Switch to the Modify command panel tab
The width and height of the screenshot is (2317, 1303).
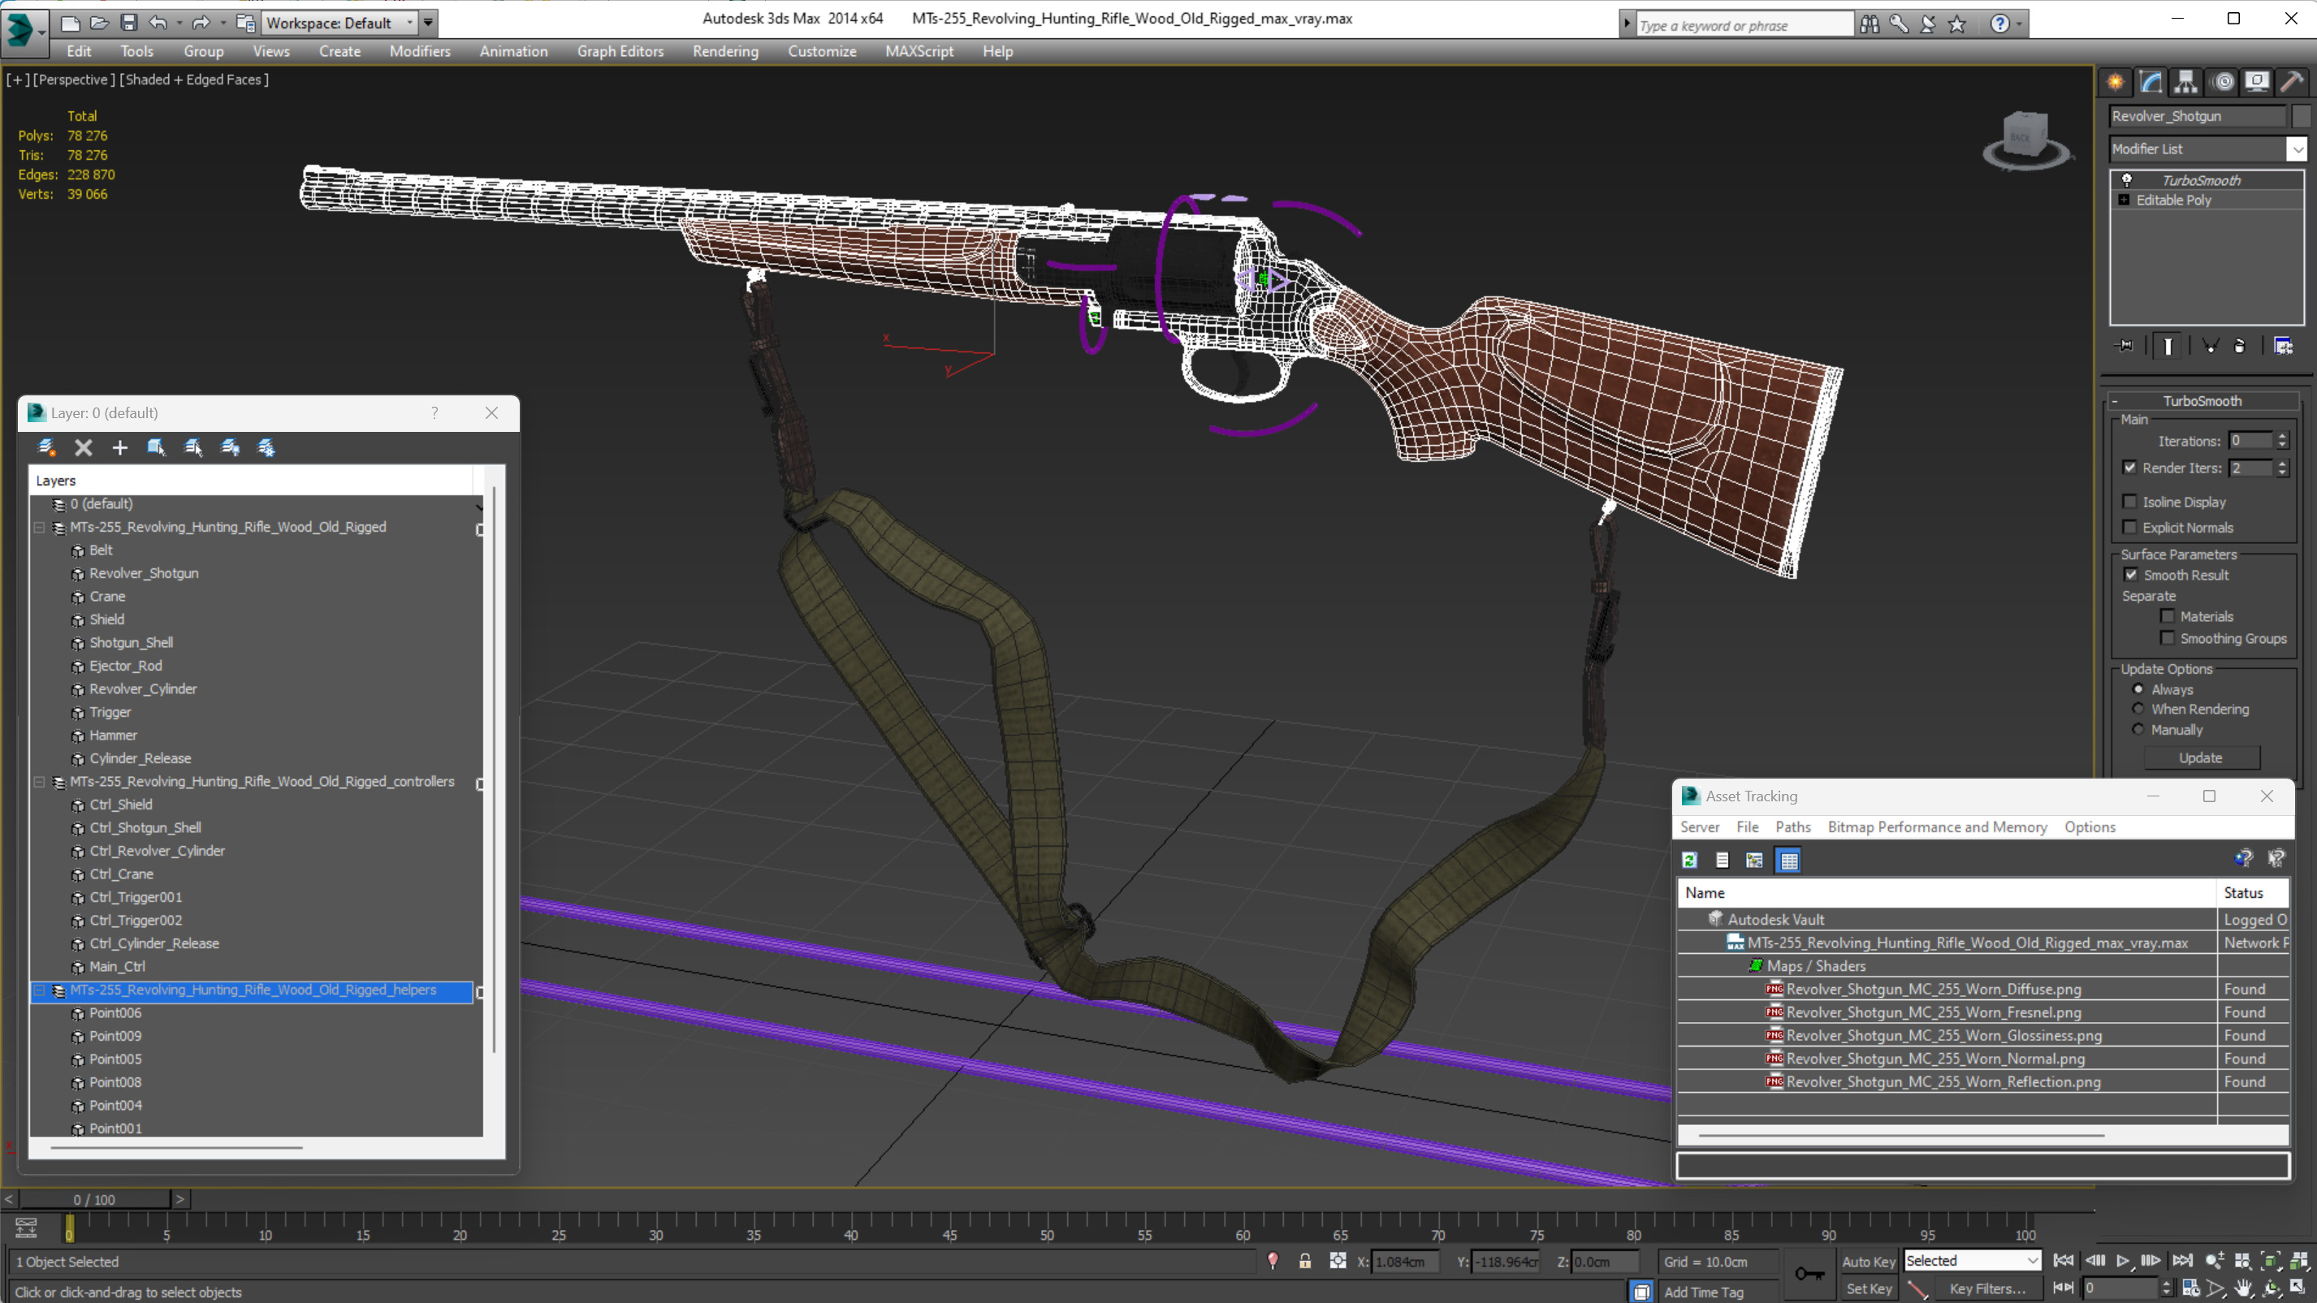[x=2151, y=82]
